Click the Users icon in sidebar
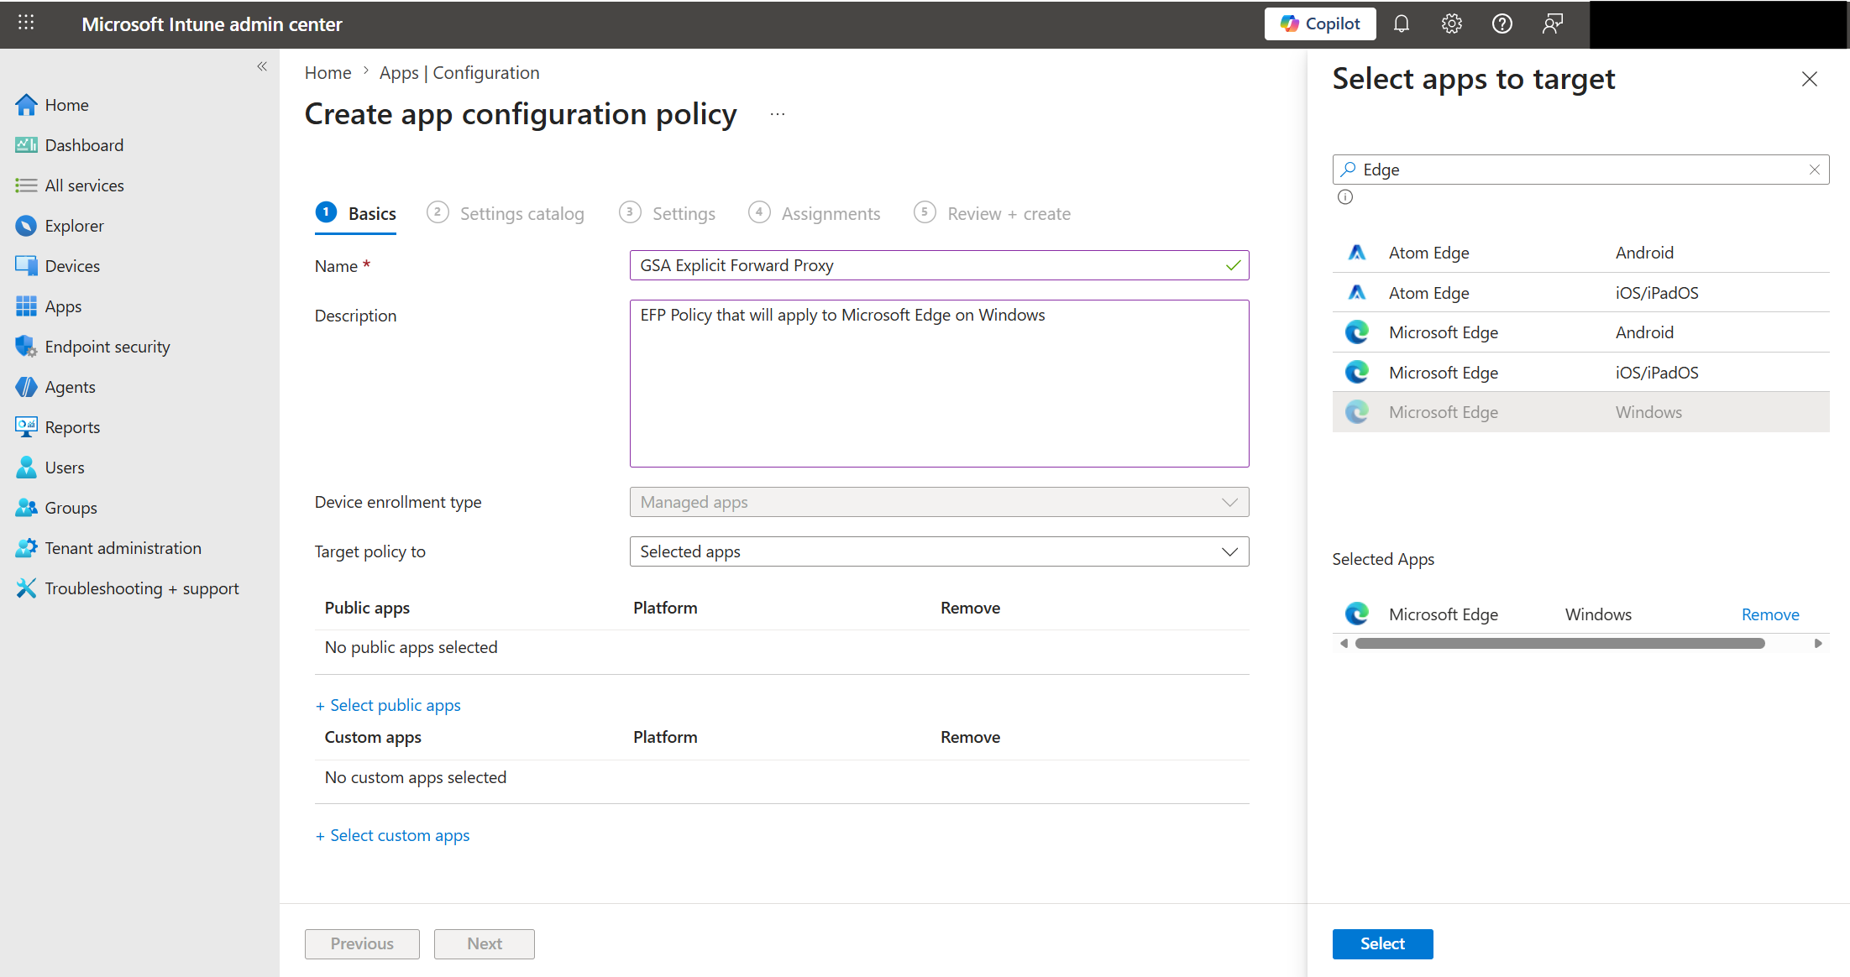The image size is (1850, 977). [26, 468]
